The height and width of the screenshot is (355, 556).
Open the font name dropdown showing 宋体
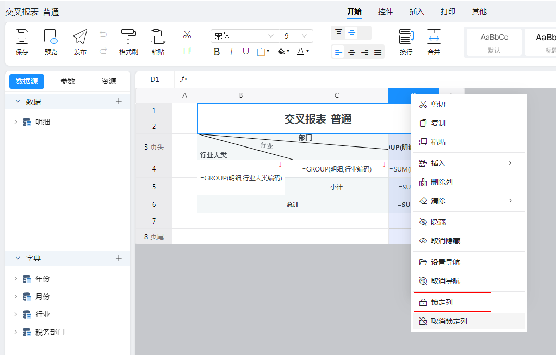click(x=244, y=36)
